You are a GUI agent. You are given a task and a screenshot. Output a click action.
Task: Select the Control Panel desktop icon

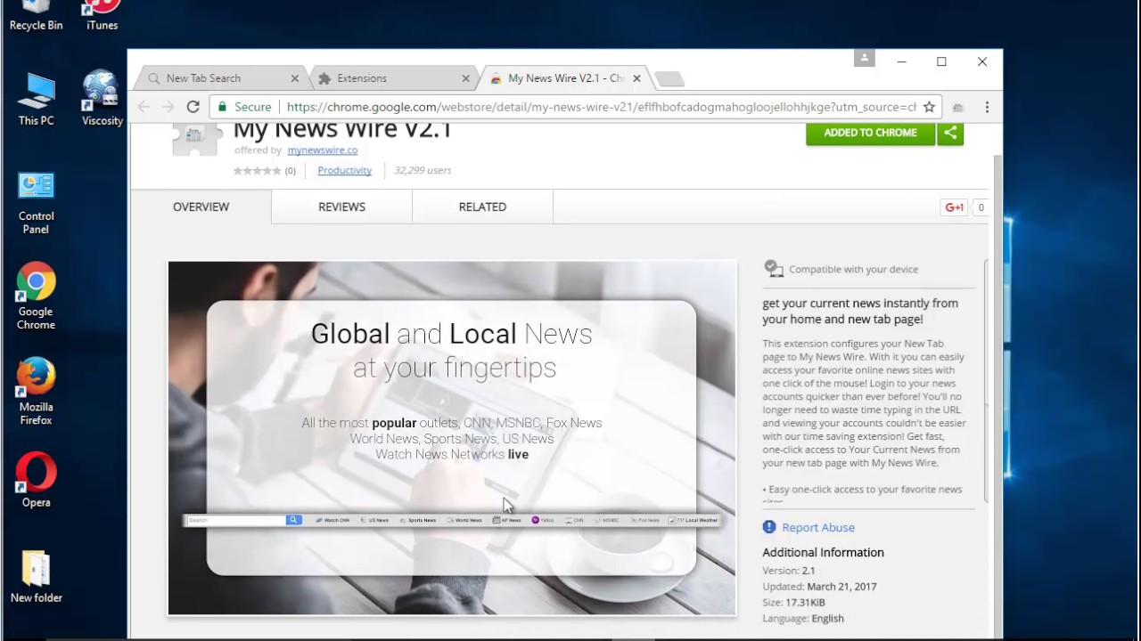point(36,201)
